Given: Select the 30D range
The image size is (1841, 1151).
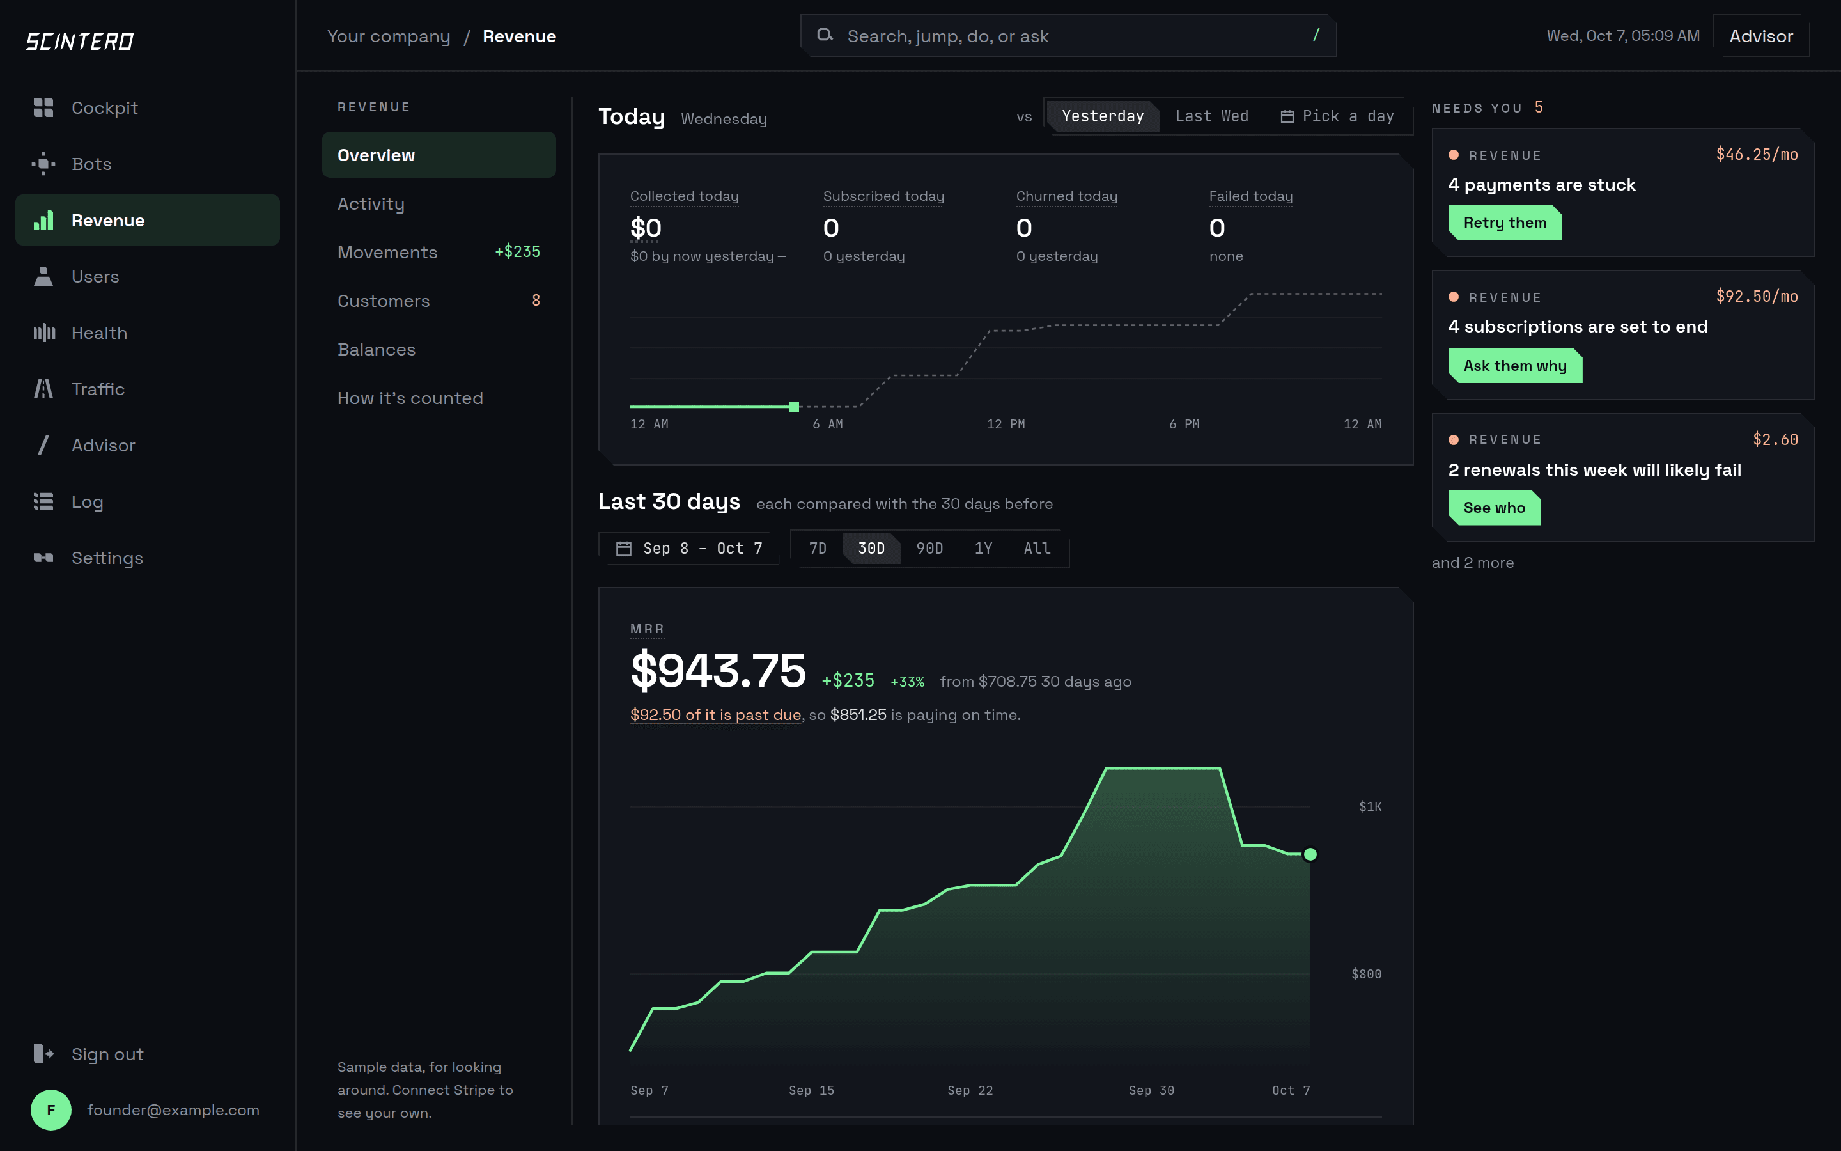Looking at the screenshot, I should [871, 548].
